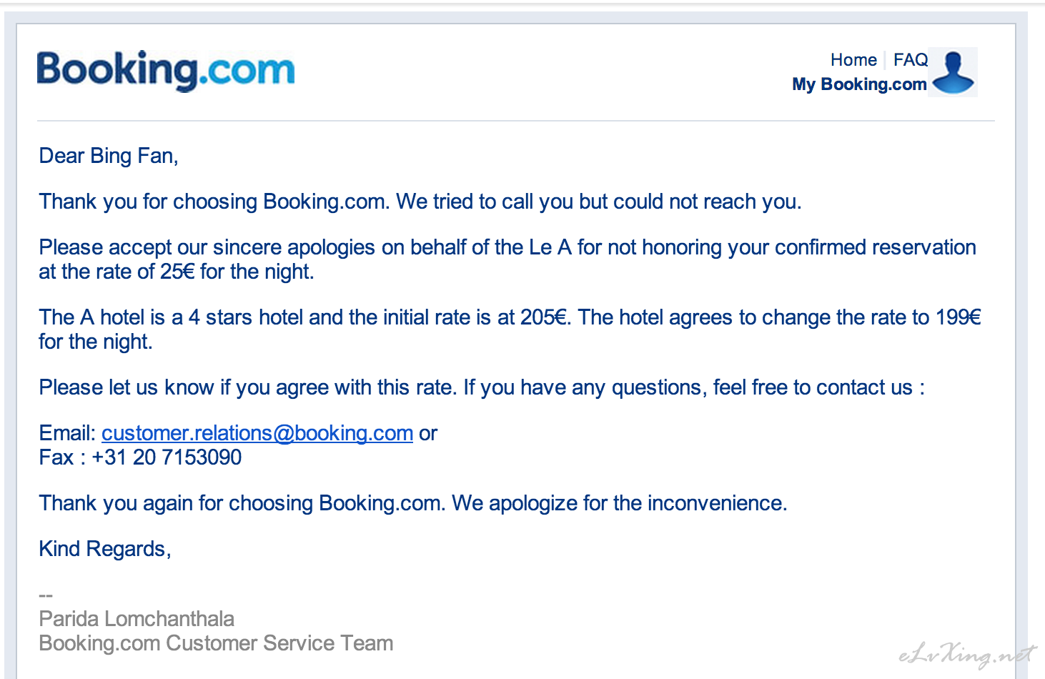
Task: Click the customer.relations@booking.com email link
Action: [257, 433]
